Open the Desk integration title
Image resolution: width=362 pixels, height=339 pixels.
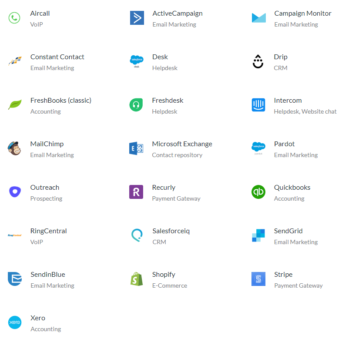tap(160, 57)
